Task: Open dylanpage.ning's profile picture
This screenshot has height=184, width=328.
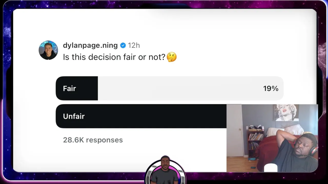Action: coord(48,50)
